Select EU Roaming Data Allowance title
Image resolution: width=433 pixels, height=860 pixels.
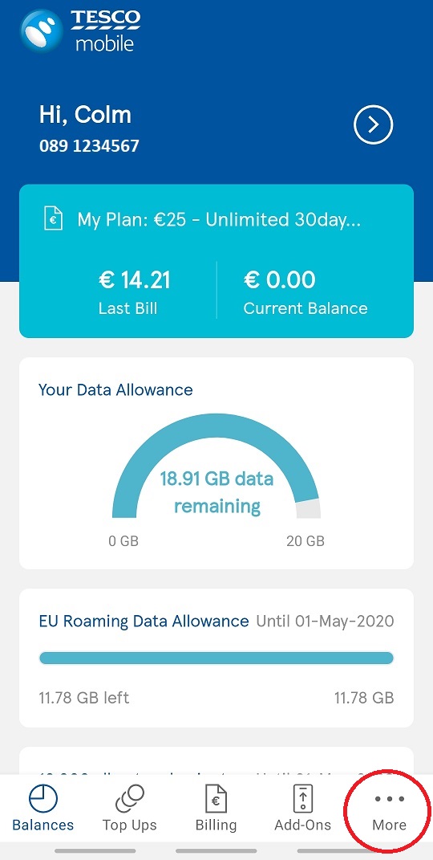[144, 622]
